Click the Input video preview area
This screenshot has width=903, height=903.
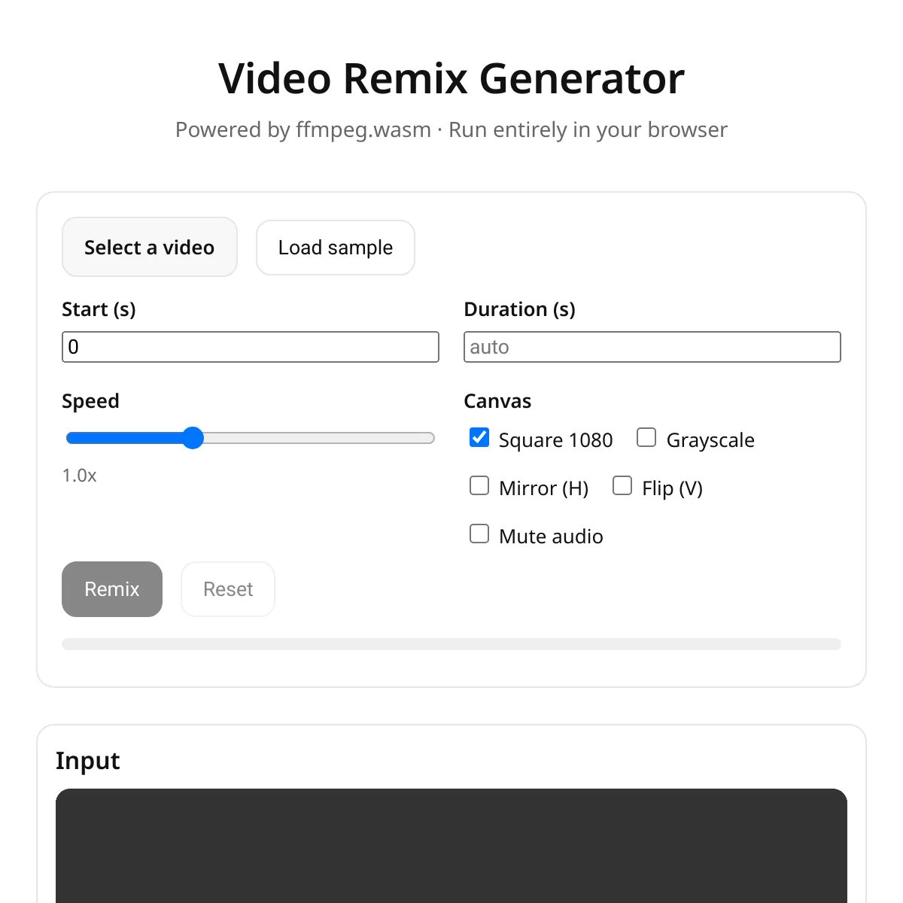pos(451,846)
